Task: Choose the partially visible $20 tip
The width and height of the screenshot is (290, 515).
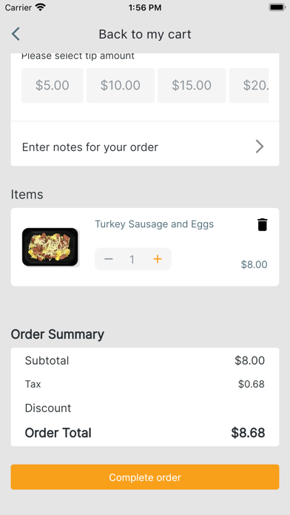Action: [x=249, y=85]
